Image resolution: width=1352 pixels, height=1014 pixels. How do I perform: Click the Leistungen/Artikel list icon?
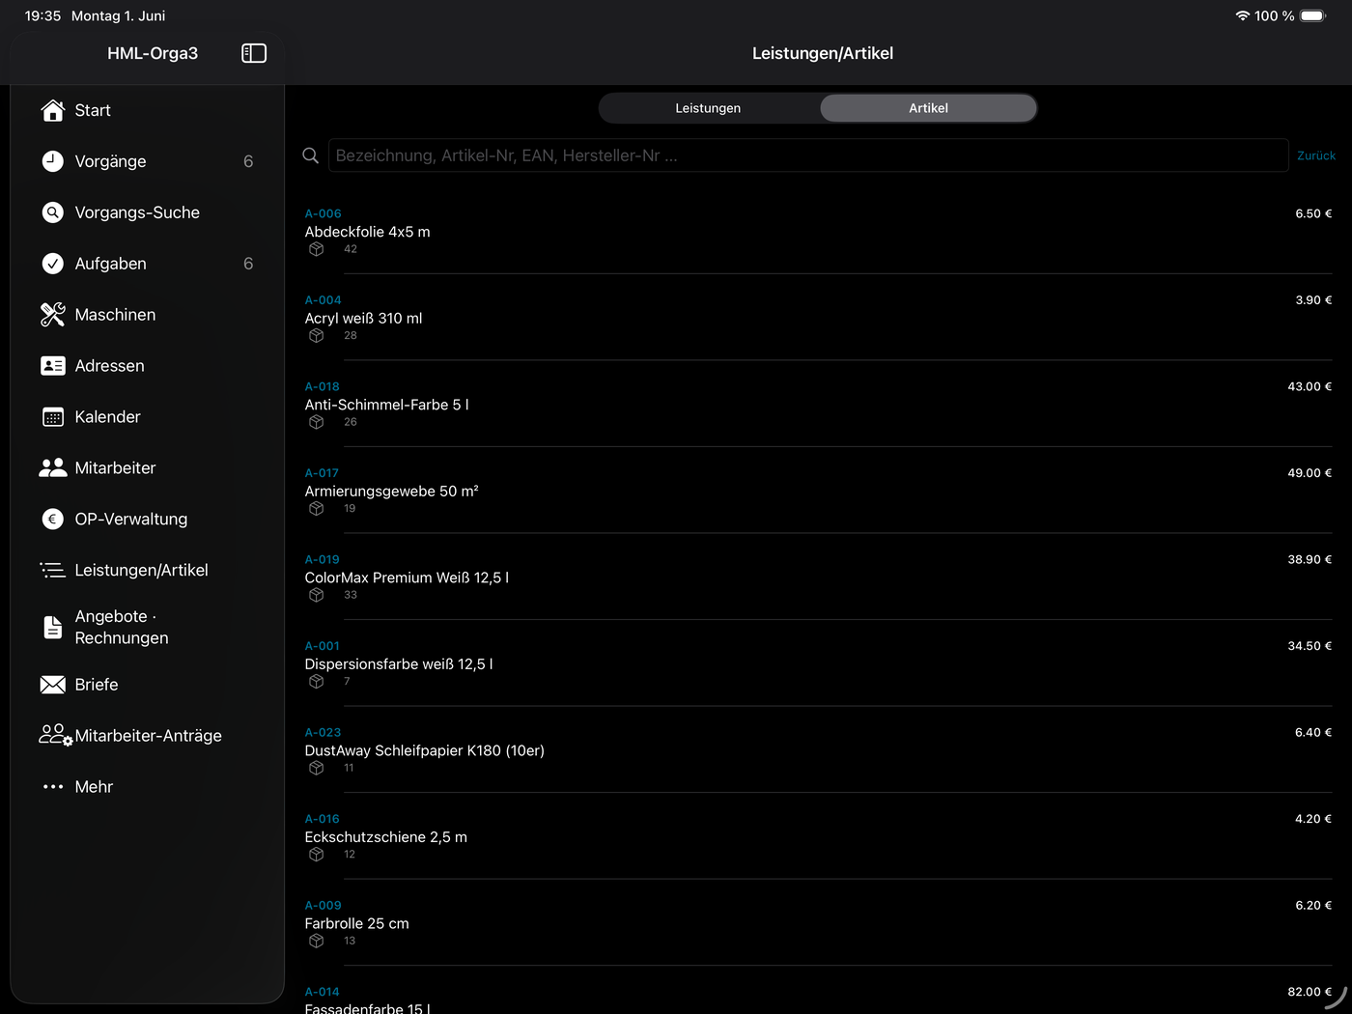point(53,571)
